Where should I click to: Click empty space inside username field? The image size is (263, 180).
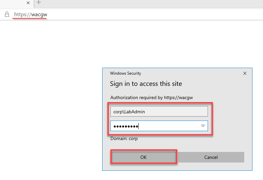176,111
